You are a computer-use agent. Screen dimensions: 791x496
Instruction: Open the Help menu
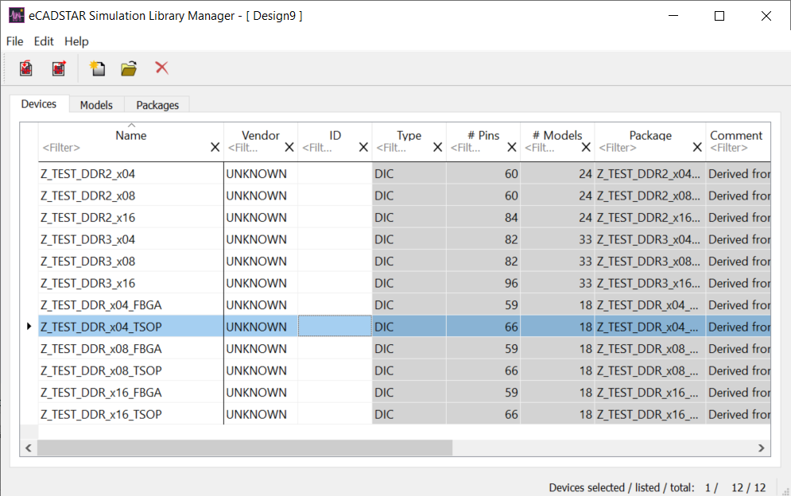(x=76, y=41)
